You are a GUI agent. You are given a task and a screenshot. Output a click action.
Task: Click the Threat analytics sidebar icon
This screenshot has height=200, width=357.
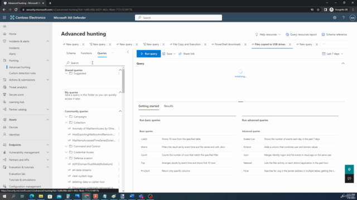[4, 87]
